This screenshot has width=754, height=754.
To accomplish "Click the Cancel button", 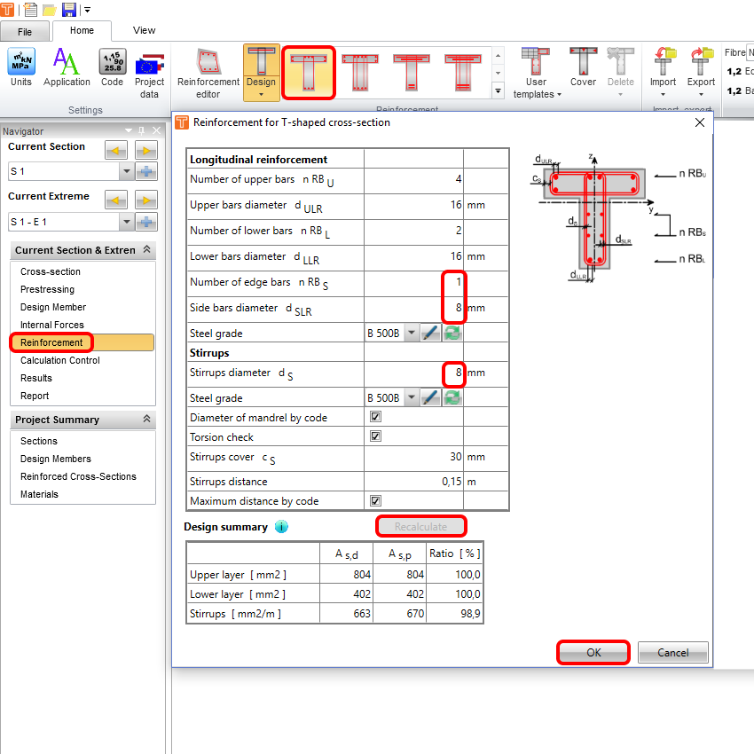I will tap(672, 653).
